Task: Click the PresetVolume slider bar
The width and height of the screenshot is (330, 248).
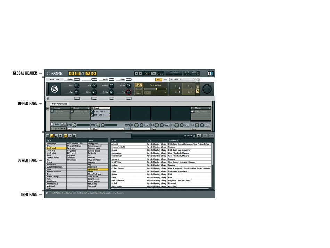Action: [155, 89]
